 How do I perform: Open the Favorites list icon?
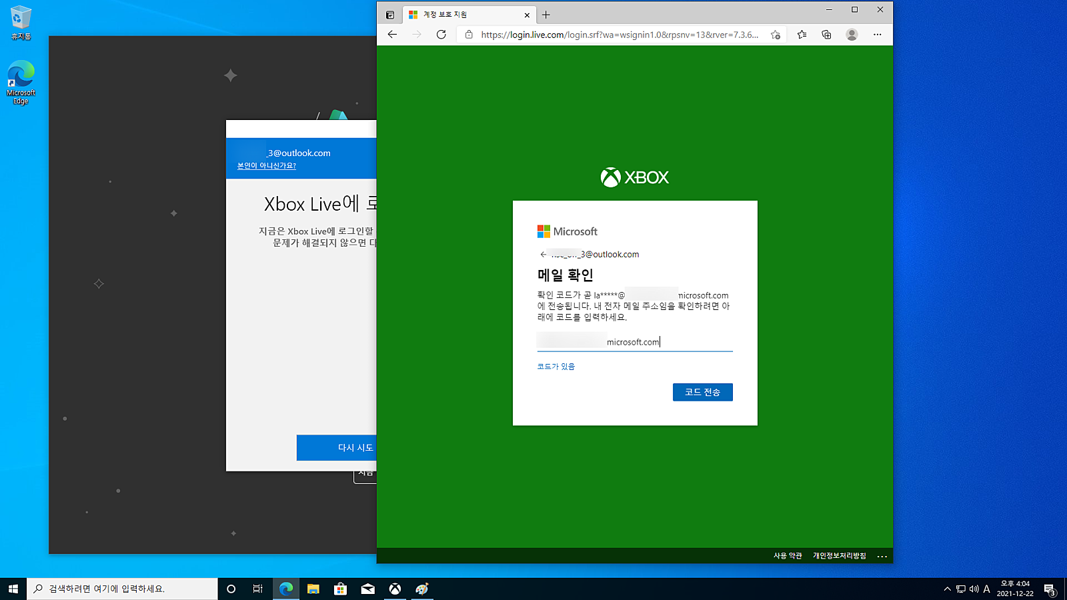[x=802, y=35]
